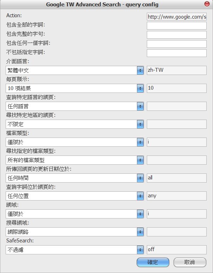Select the 不包括指定字詞 input field
The width and height of the screenshot is (213, 273).
coord(176,53)
